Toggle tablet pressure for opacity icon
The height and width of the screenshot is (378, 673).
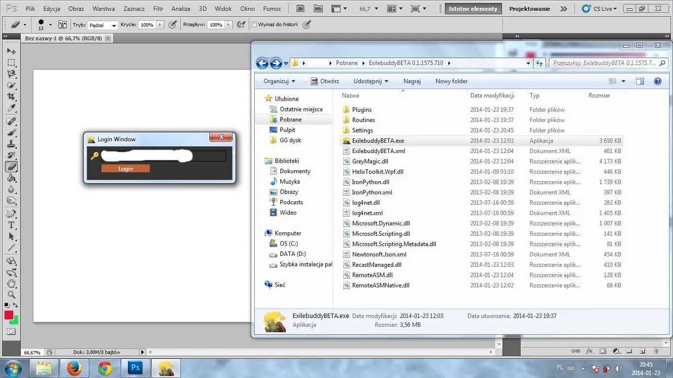(172, 24)
